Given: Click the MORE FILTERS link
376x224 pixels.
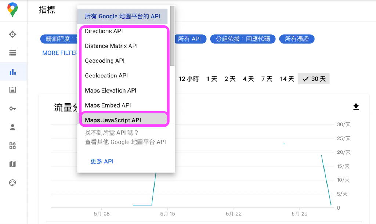Looking at the screenshot, I should (x=60, y=53).
